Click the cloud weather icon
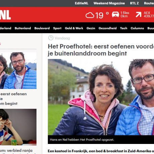The width and height of the screenshot is (154, 154). click(x=90, y=15)
